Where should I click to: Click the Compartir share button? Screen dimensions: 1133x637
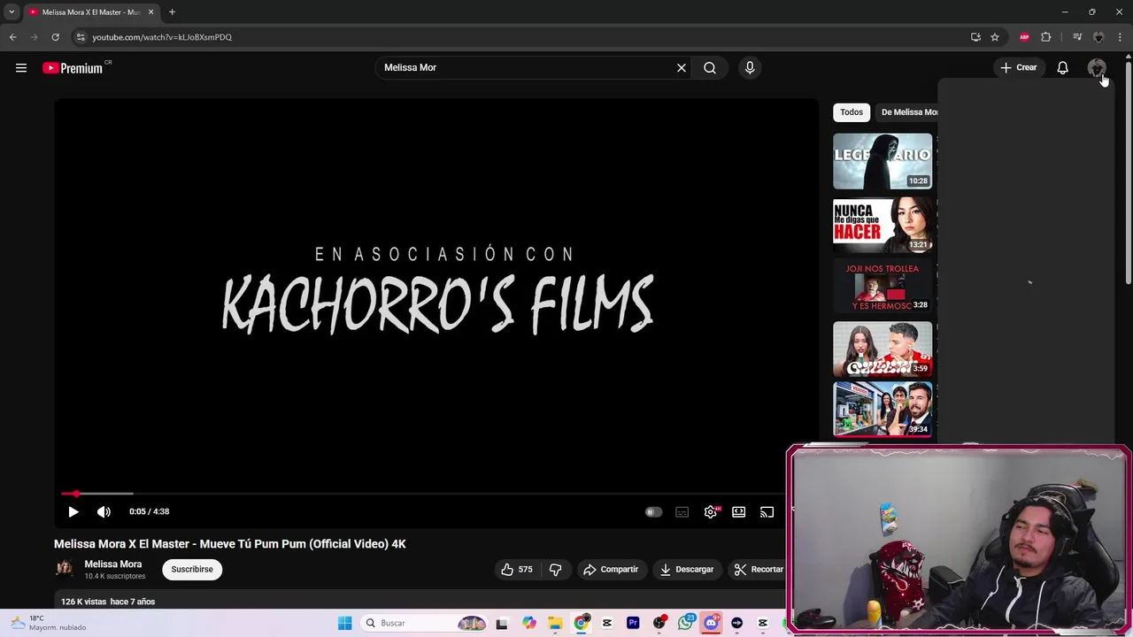point(611,570)
